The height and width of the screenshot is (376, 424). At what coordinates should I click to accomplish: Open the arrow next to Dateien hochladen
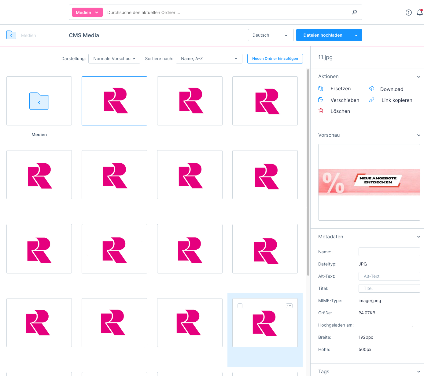[356, 35]
